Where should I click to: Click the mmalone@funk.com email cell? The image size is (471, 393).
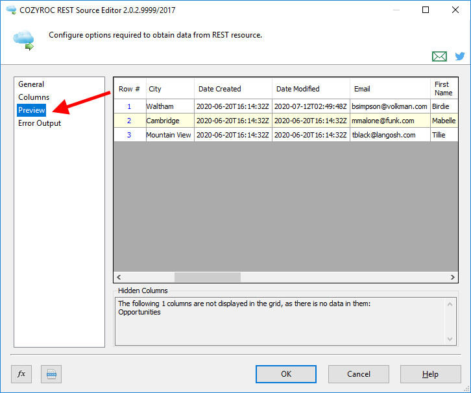(x=390, y=121)
